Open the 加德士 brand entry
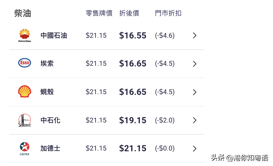The image size is (273, 166). tap(50, 148)
